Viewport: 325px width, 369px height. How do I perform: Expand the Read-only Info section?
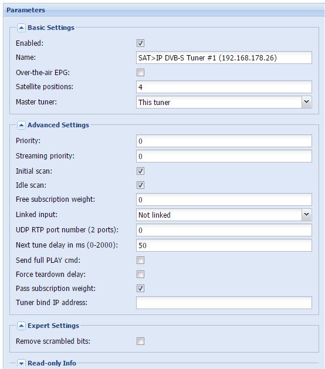(21, 363)
